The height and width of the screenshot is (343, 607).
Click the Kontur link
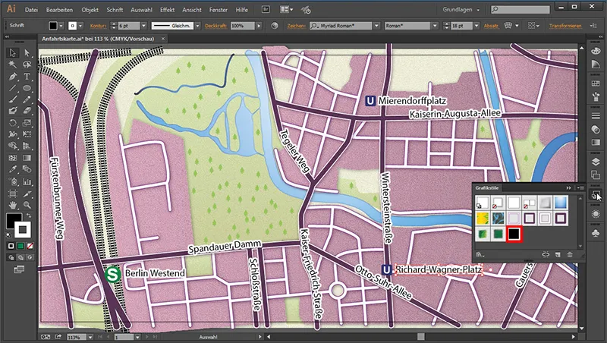click(x=98, y=26)
